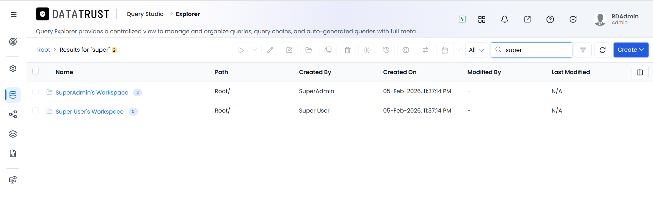Open the help question mark icon

[x=550, y=19]
